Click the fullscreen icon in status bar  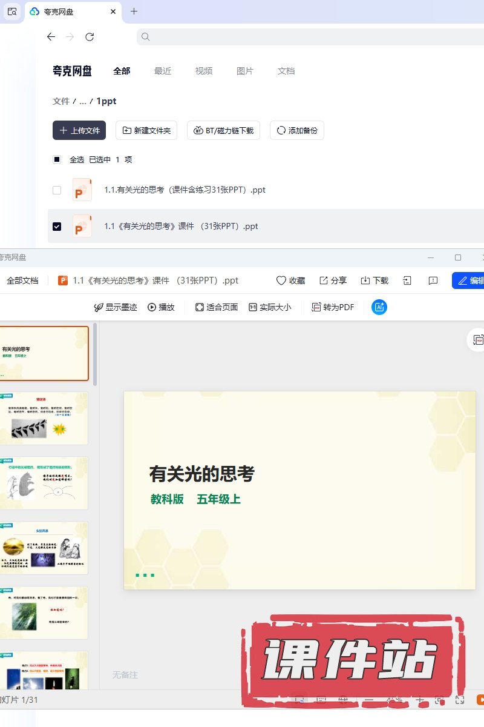click(460, 700)
